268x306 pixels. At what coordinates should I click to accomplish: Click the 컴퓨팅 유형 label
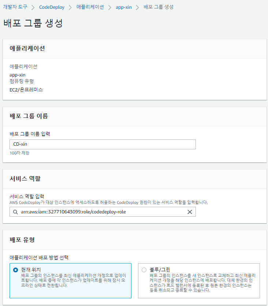tap(22, 81)
